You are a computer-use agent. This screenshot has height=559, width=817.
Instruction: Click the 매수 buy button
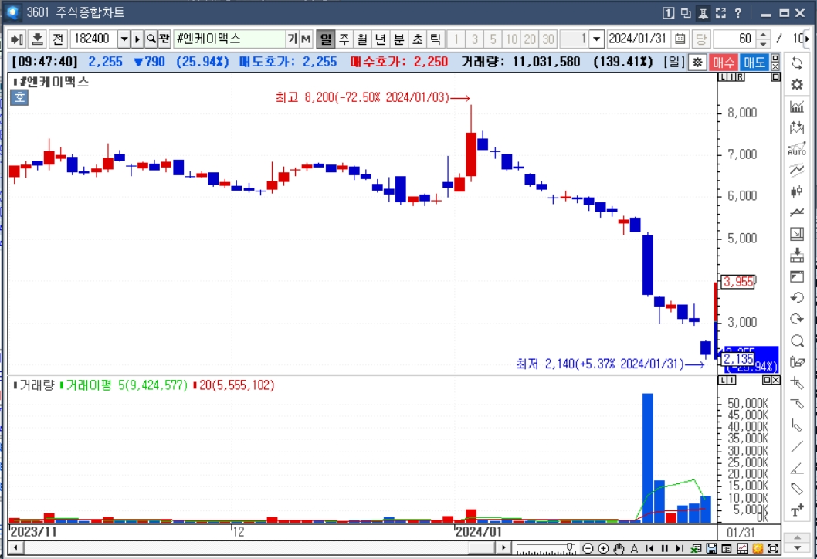tap(724, 63)
